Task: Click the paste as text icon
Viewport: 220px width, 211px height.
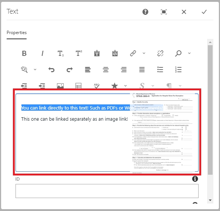Action: (97, 53)
